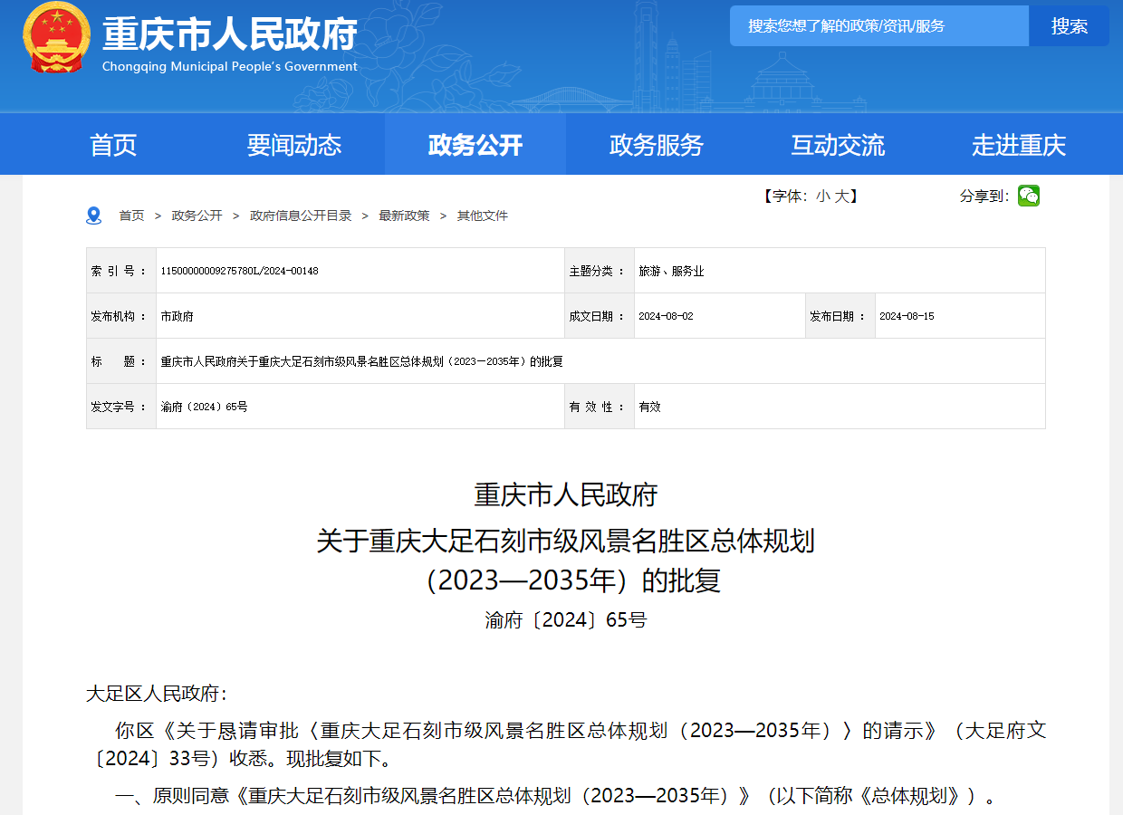Click the 政务公开 breadcrumb link

tap(197, 216)
